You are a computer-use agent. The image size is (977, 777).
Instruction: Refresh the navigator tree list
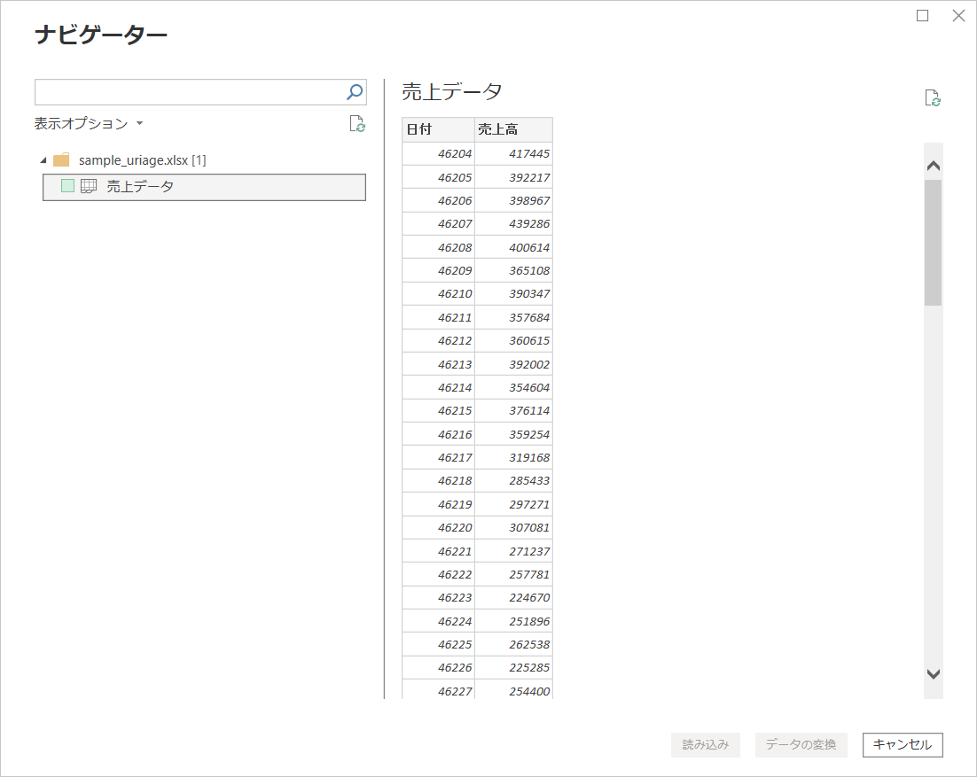point(357,124)
